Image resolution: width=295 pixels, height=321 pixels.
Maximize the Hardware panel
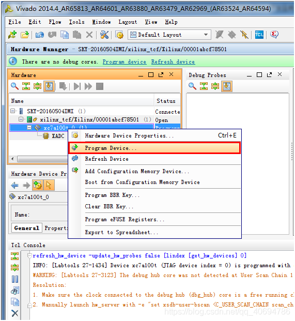151,75
